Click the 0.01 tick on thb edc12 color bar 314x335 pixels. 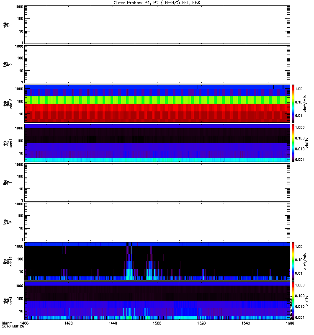point(299,116)
